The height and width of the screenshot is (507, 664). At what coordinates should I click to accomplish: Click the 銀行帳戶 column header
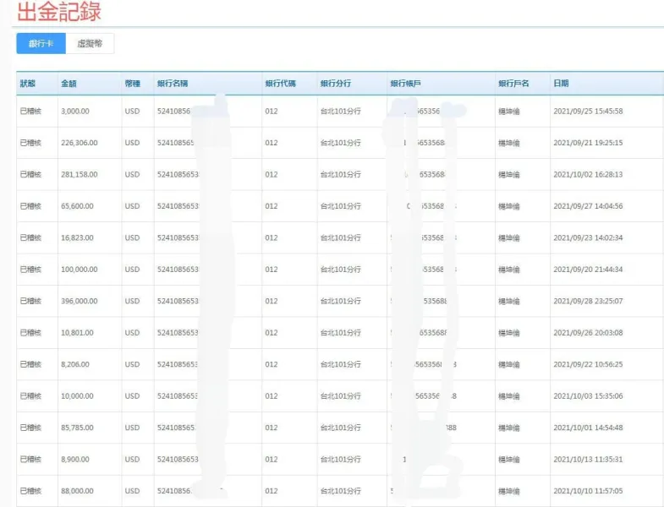[405, 84]
